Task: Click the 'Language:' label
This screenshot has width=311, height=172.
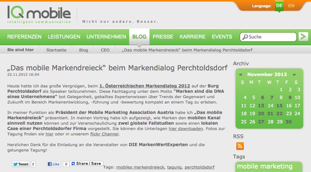Action: 262,6
